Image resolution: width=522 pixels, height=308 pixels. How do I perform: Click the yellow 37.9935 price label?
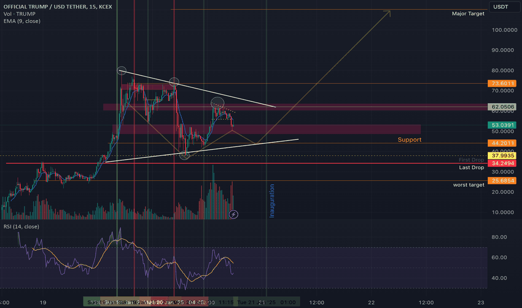(x=502, y=156)
